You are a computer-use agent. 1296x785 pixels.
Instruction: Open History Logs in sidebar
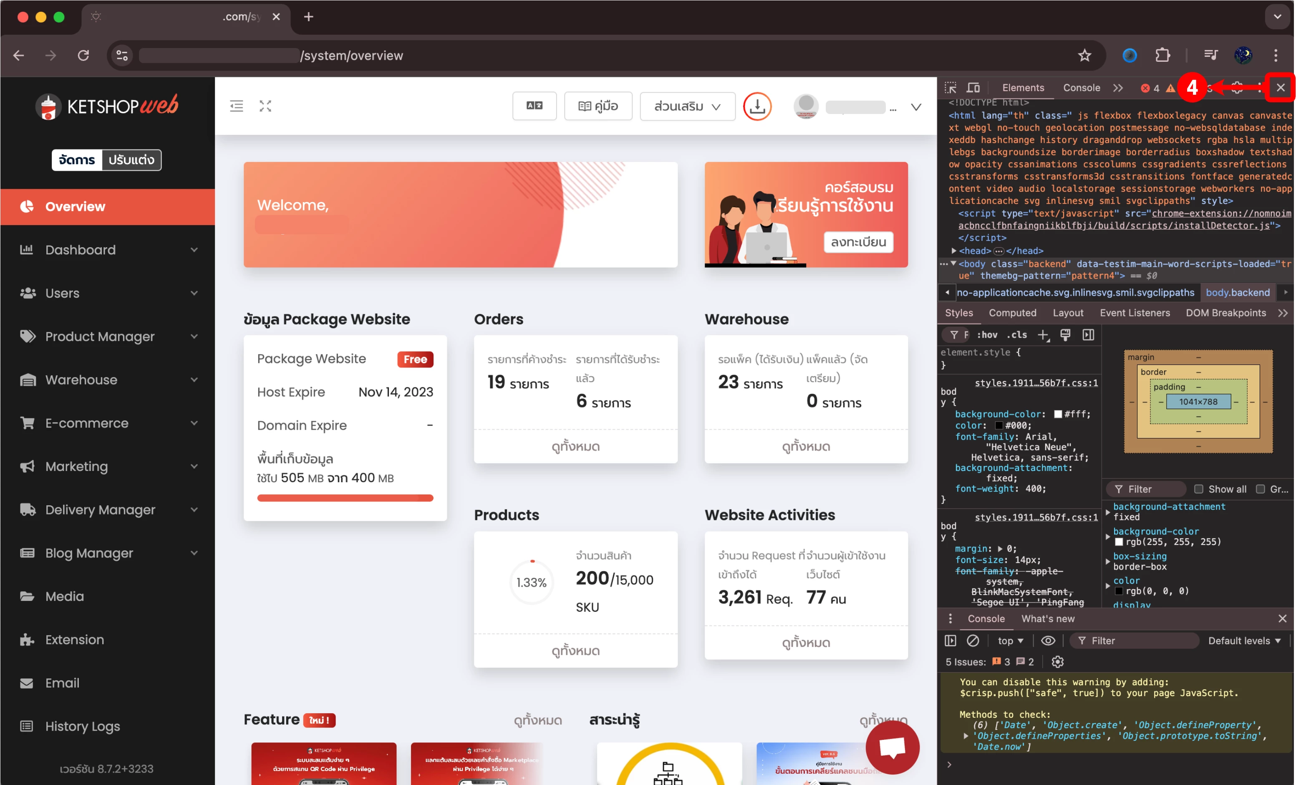pyautogui.click(x=107, y=726)
